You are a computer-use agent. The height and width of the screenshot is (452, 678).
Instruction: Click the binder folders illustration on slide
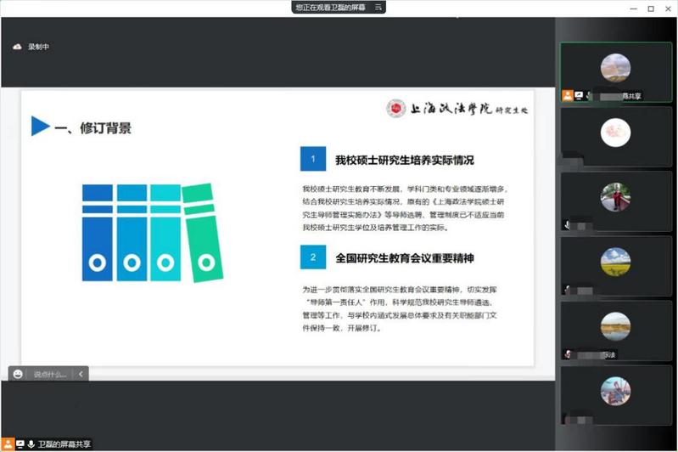tap(147, 231)
